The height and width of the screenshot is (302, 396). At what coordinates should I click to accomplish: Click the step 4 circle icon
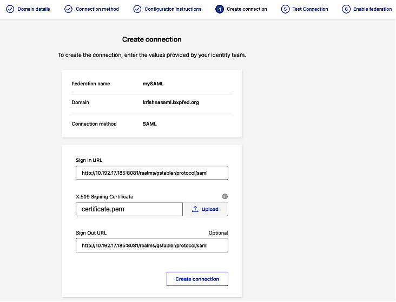pos(219,9)
